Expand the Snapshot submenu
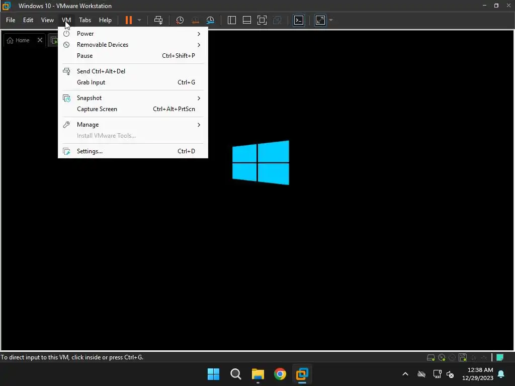Image resolution: width=515 pixels, height=386 pixels. coord(133,98)
